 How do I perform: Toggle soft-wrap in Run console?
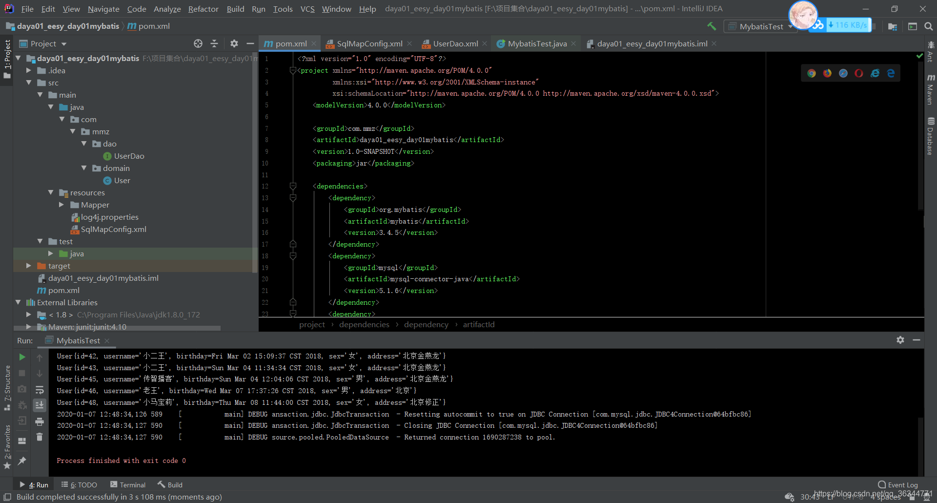pos(40,389)
